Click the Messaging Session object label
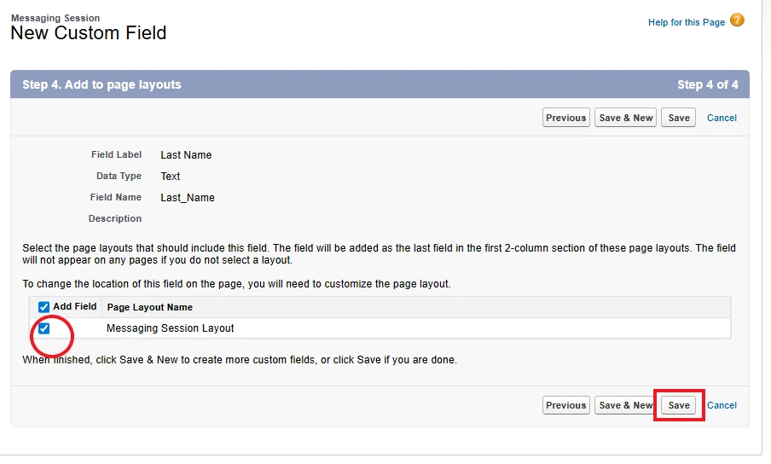This screenshot has height=464, width=771. pos(55,18)
